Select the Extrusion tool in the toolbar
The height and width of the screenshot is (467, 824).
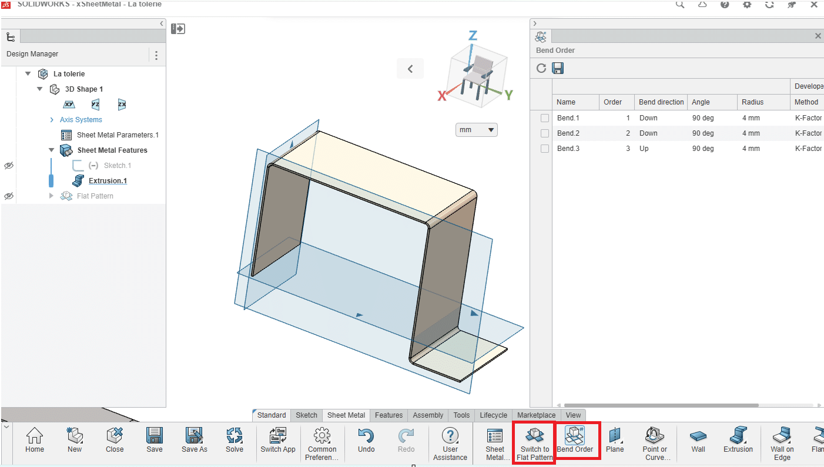(x=738, y=440)
